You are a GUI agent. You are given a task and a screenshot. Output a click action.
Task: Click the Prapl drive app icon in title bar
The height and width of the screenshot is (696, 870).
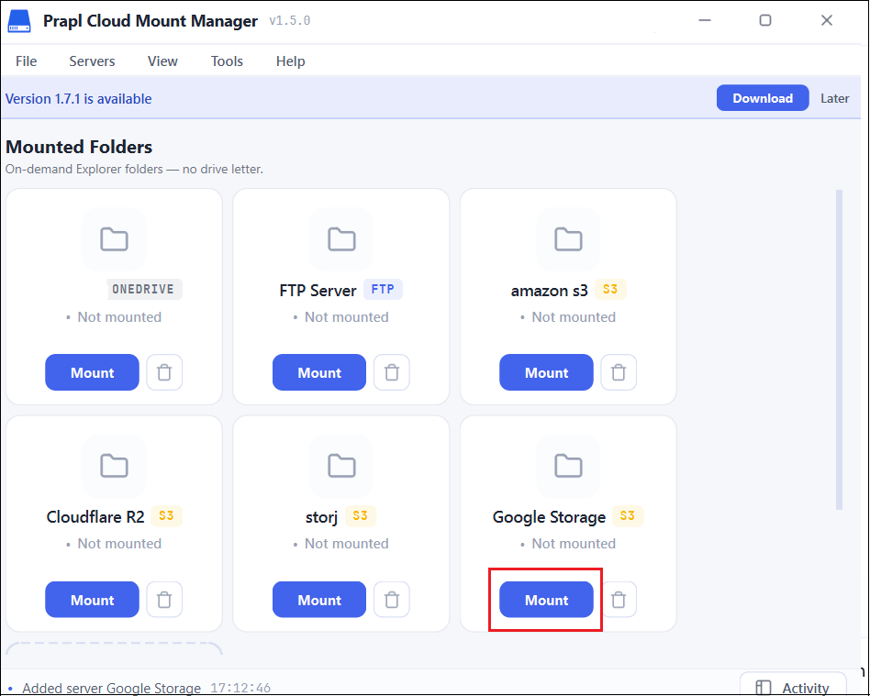click(x=19, y=21)
